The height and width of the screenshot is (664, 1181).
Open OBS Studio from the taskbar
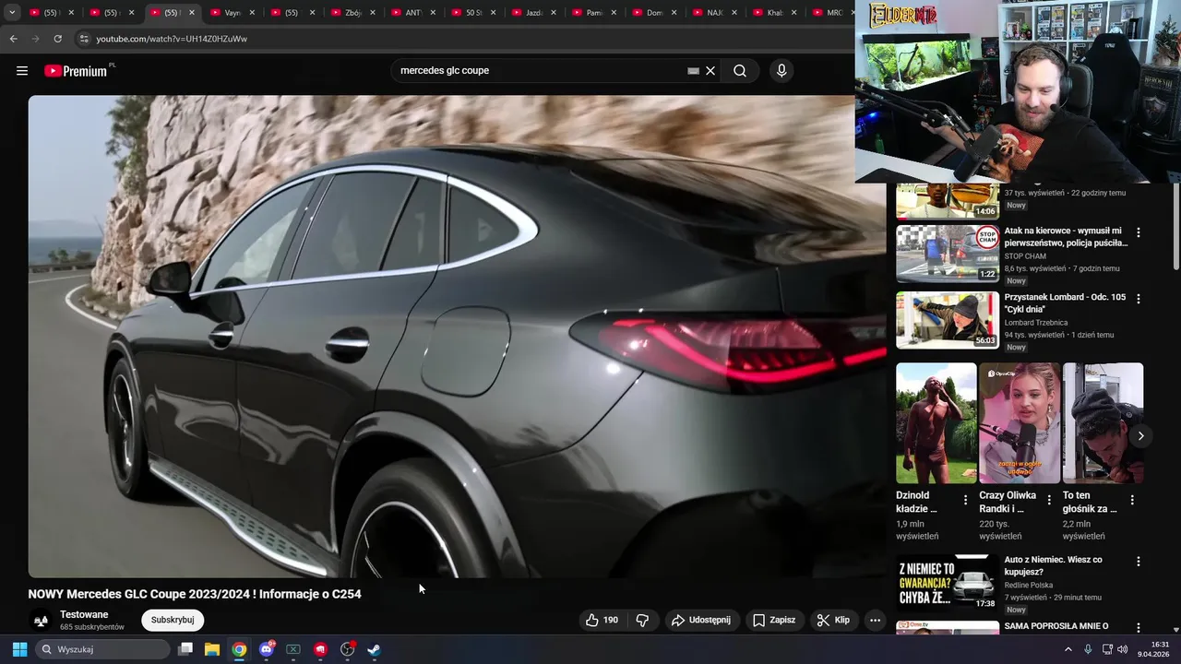pyautogui.click(x=347, y=649)
